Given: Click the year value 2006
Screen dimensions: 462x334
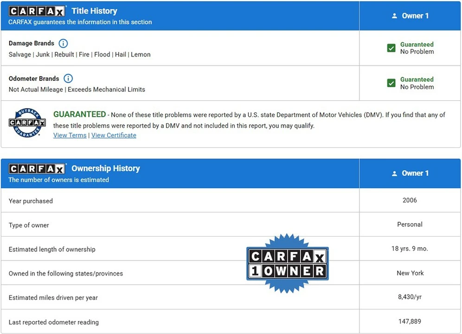Looking at the screenshot, I should pyautogui.click(x=410, y=200).
